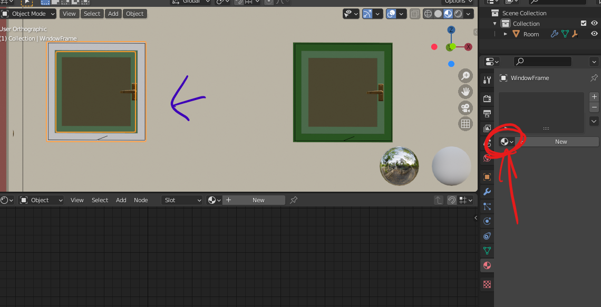This screenshot has height=307, width=601.
Task: Open the viewport shading options dropdown
Action: (x=469, y=14)
